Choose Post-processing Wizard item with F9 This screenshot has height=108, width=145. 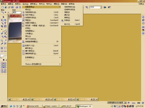pyautogui.click(x=42, y=42)
